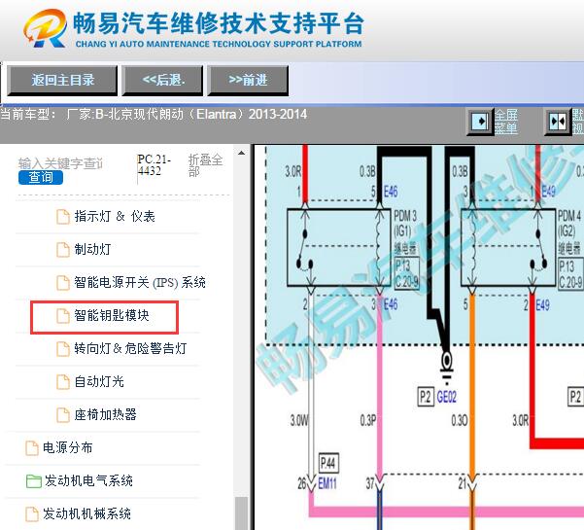
Task: Click the E49 connector label at pin 2
Action: pos(542,305)
